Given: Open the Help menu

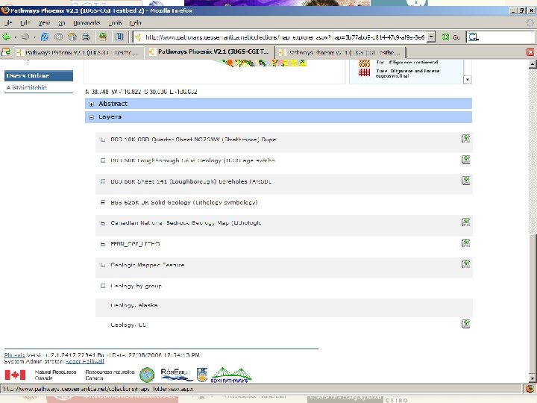Looking at the screenshot, I should coord(136,23).
